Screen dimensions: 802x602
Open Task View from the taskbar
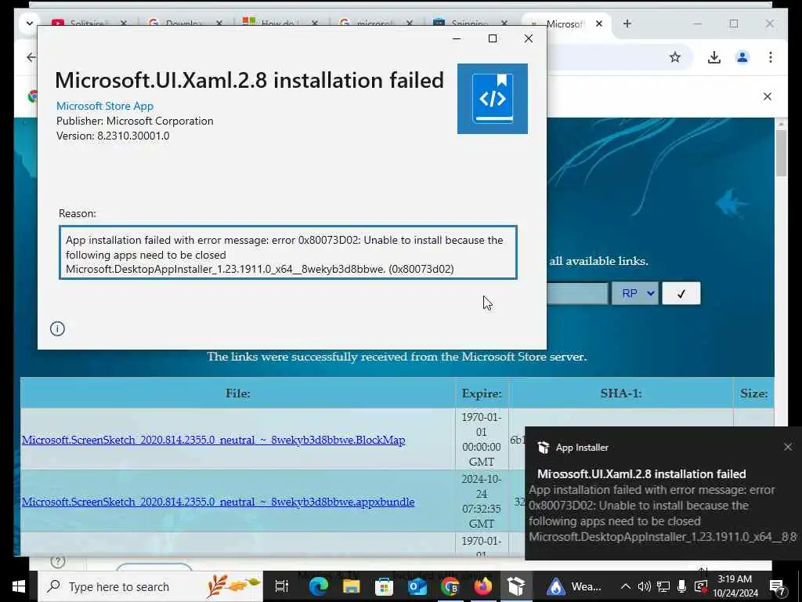tap(282, 586)
